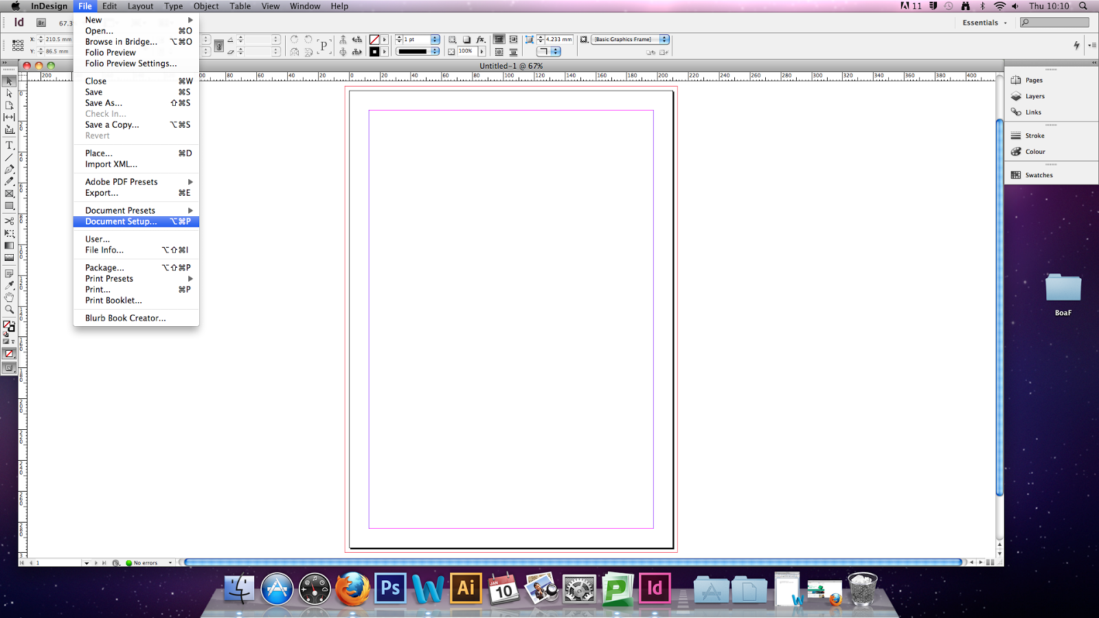Image resolution: width=1099 pixels, height=618 pixels.
Task: Open the Window menu
Action: pos(305,6)
